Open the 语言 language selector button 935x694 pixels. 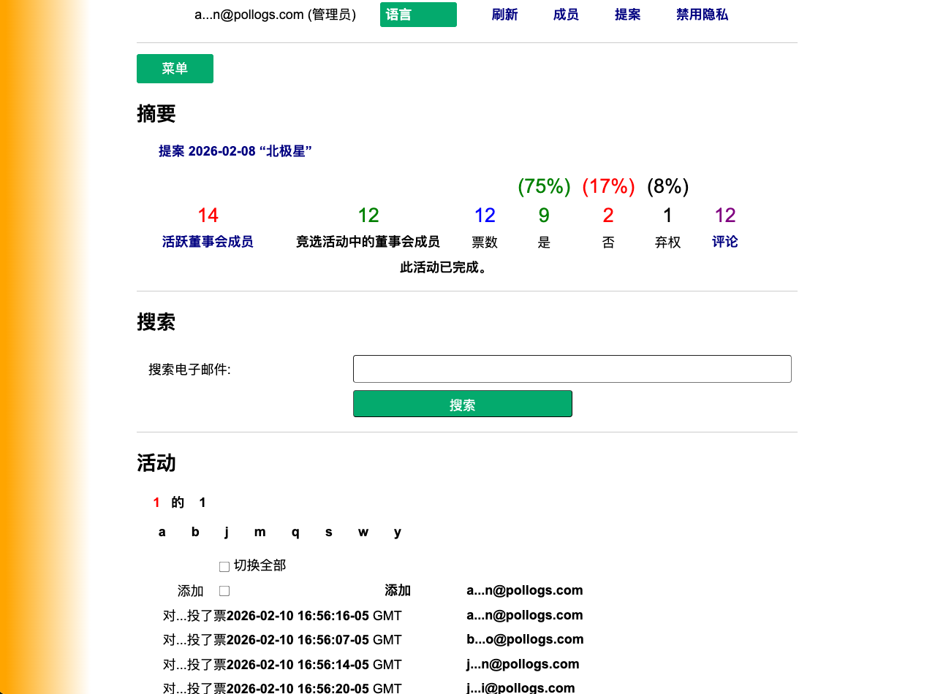(417, 14)
